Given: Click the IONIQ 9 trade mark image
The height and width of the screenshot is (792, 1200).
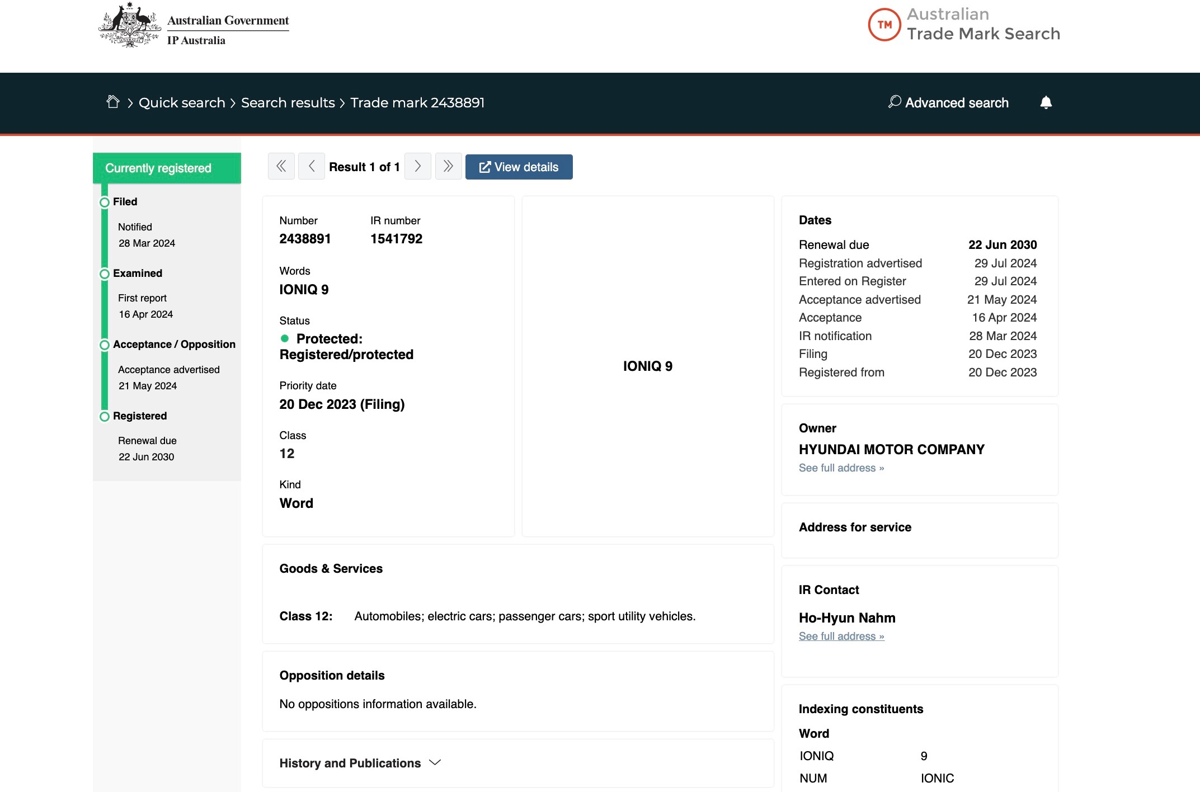Looking at the screenshot, I should coord(647,366).
